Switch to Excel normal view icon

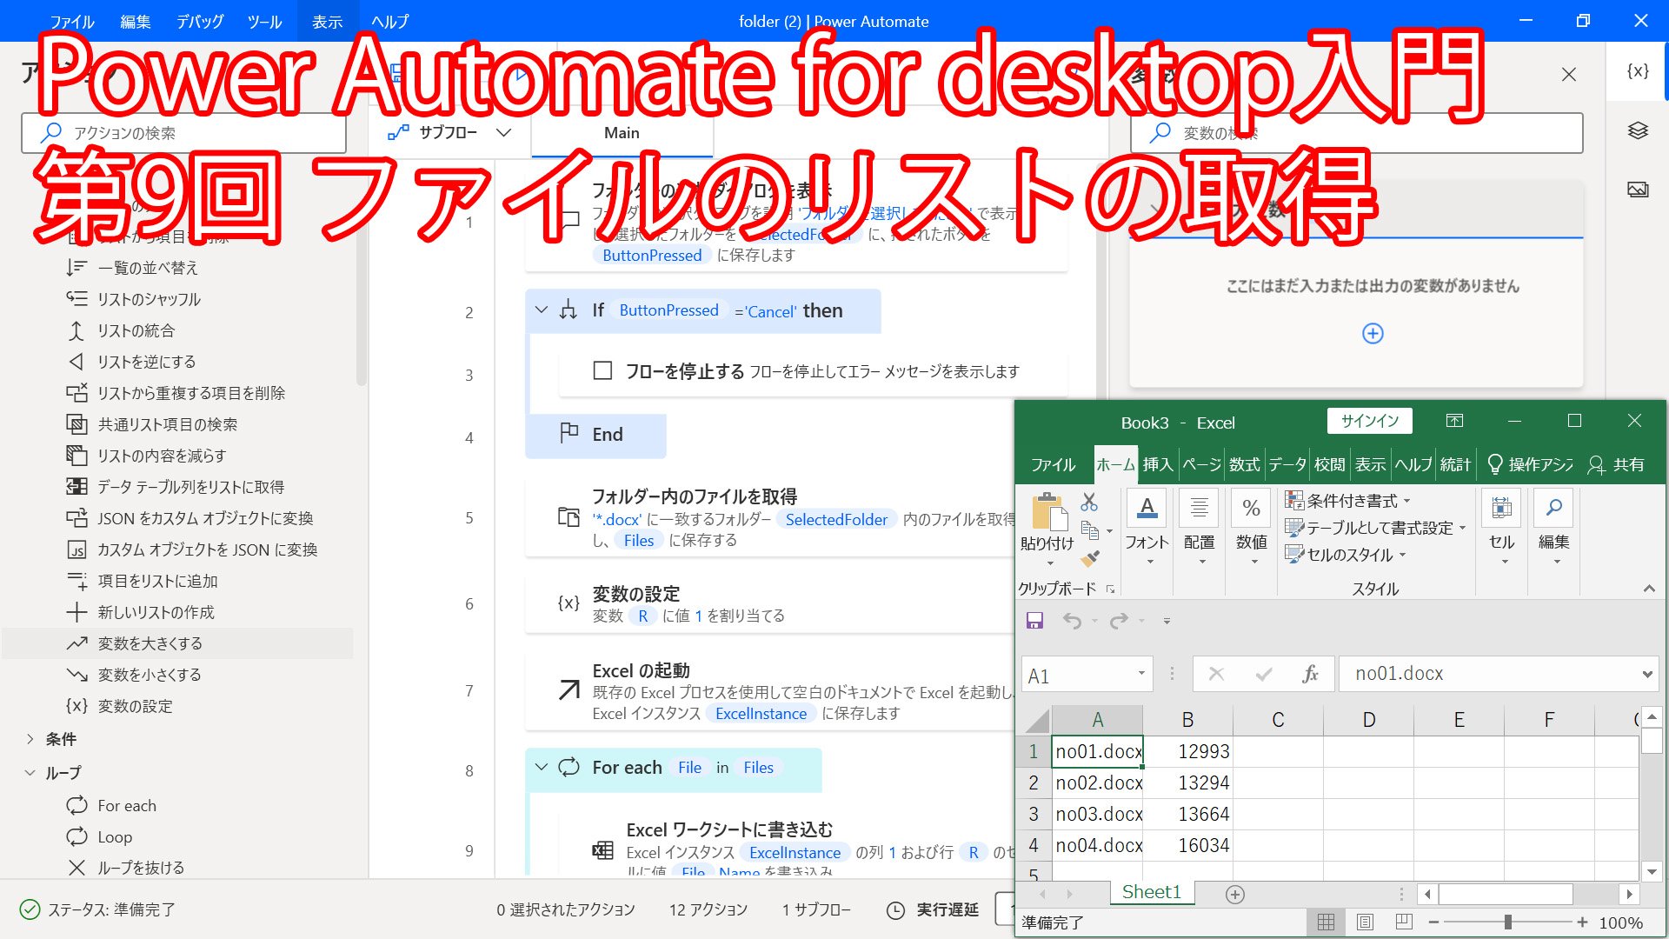(x=1326, y=922)
